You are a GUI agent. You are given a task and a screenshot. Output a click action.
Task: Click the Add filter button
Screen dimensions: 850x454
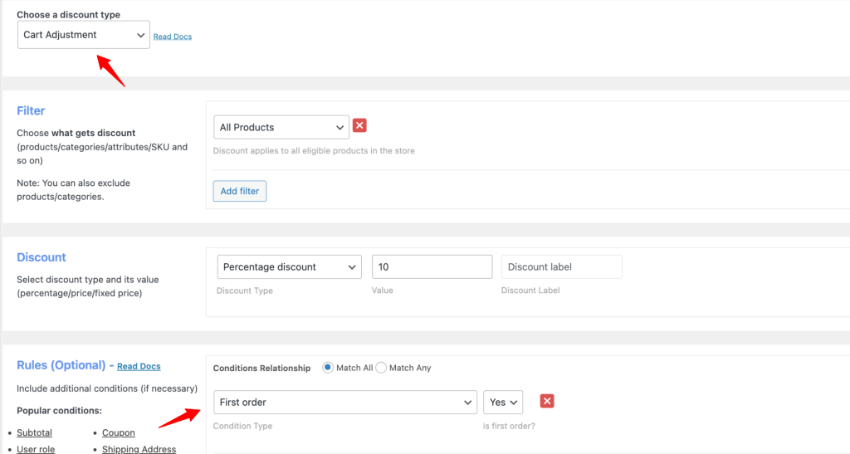point(239,191)
